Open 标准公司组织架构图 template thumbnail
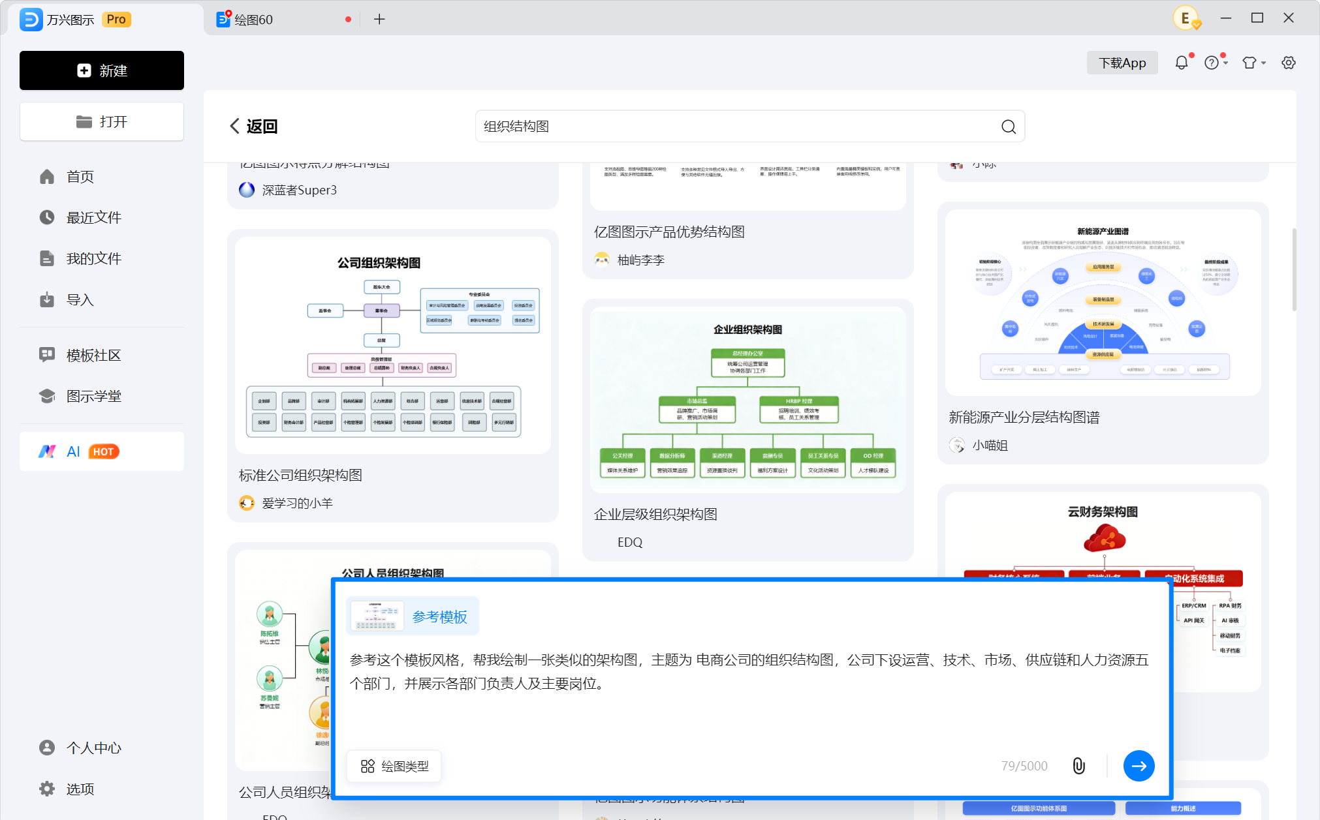This screenshot has height=820, width=1320. (393, 345)
